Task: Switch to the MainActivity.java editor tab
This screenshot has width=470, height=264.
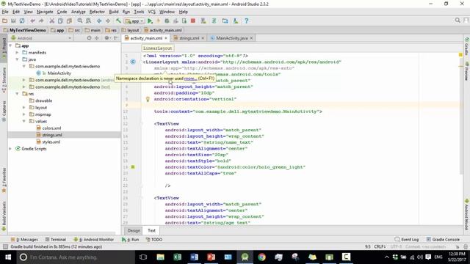Action: pyautogui.click(x=232, y=38)
